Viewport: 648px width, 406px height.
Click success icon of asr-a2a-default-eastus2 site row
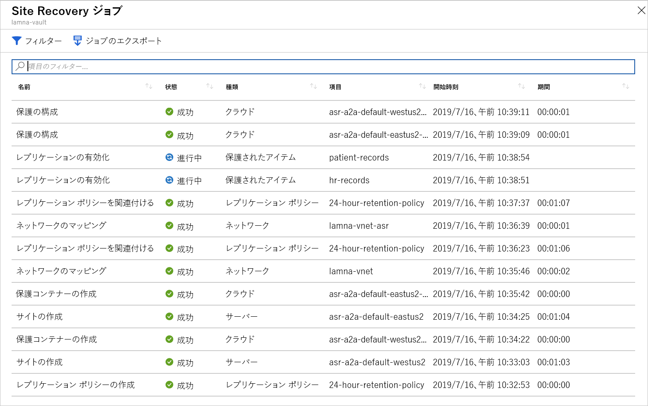(169, 316)
